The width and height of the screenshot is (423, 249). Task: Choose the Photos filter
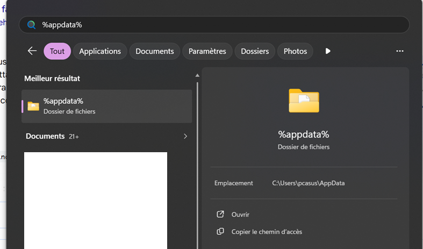pos(295,51)
